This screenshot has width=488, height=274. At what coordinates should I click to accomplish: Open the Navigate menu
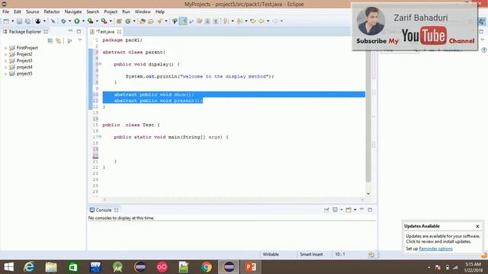point(73,12)
